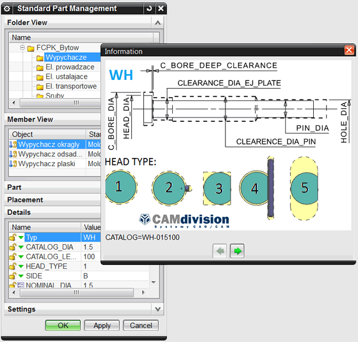The image size is (358, 342).
Task: Select the Wypychacz odsad... member
Action: click(x=50, y=154)
